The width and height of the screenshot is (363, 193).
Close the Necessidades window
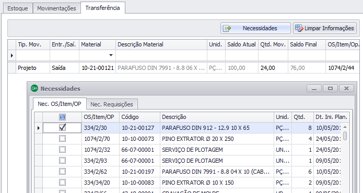coord(346,89)
